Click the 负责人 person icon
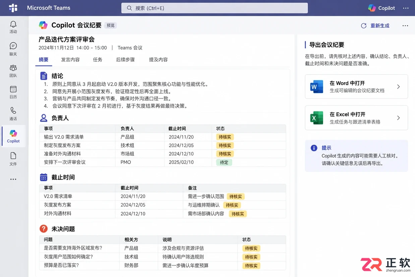Screen dimensions: 415x277 [44, 118]
